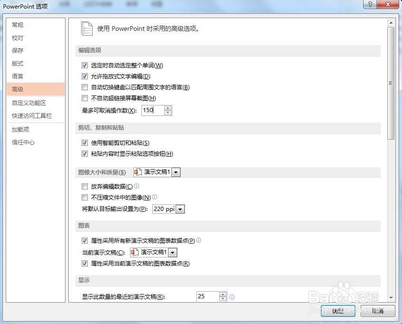Click the PowerPoint file icon beside 当前演示文稿
Viewport: 402px width, 324px height.
(134, 252)
